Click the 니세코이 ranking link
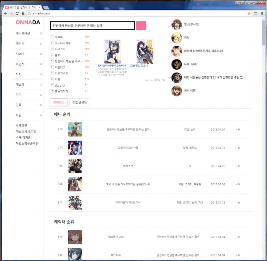The width and height of the screenshot is (267, 261). tap(60, 49)
